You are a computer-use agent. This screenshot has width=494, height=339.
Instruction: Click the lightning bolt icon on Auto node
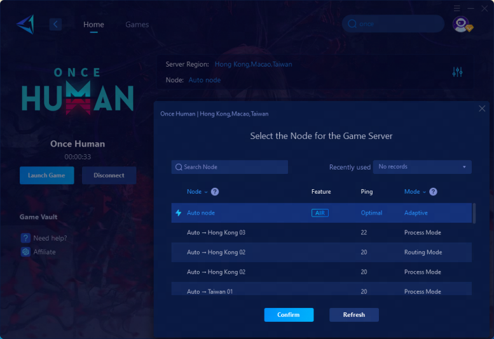pos(178,213)
